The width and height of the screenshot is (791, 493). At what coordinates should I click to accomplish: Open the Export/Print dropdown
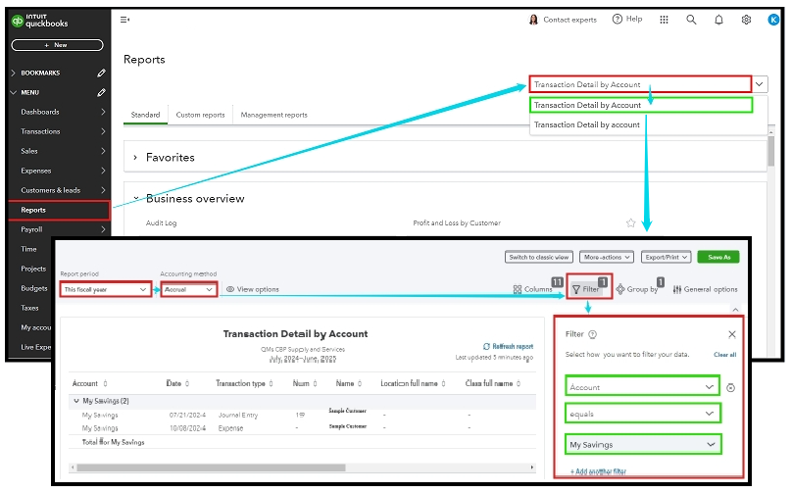pyautogui.click(x=666, y=258)
